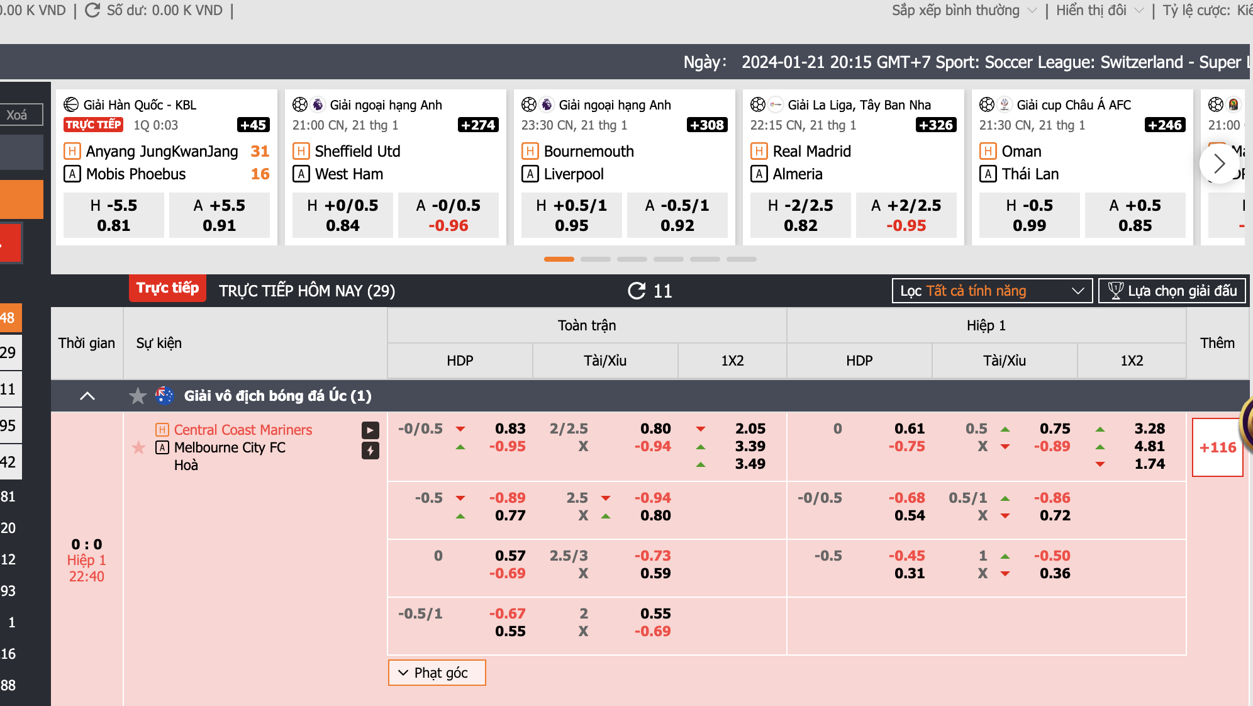This screenshot has height=706, width=1253.
Task: Click the Australian flag league icon
Action: [165, 396]
